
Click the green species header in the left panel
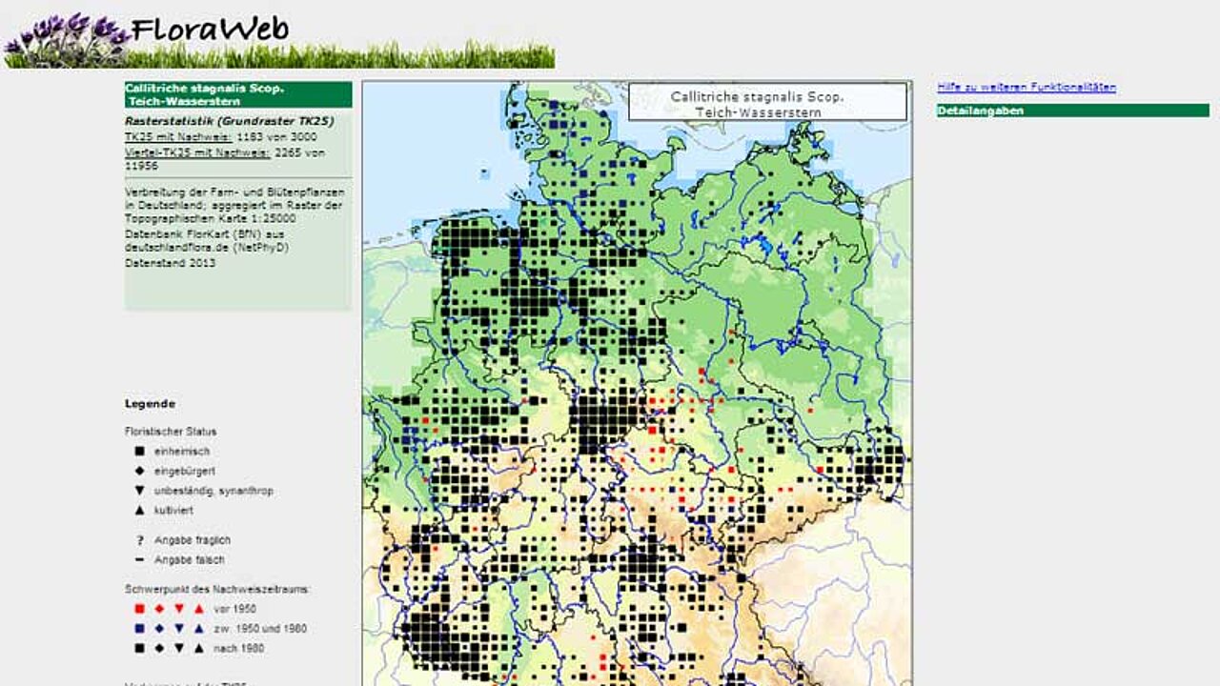pyautogui.click(x=238, y=94)
